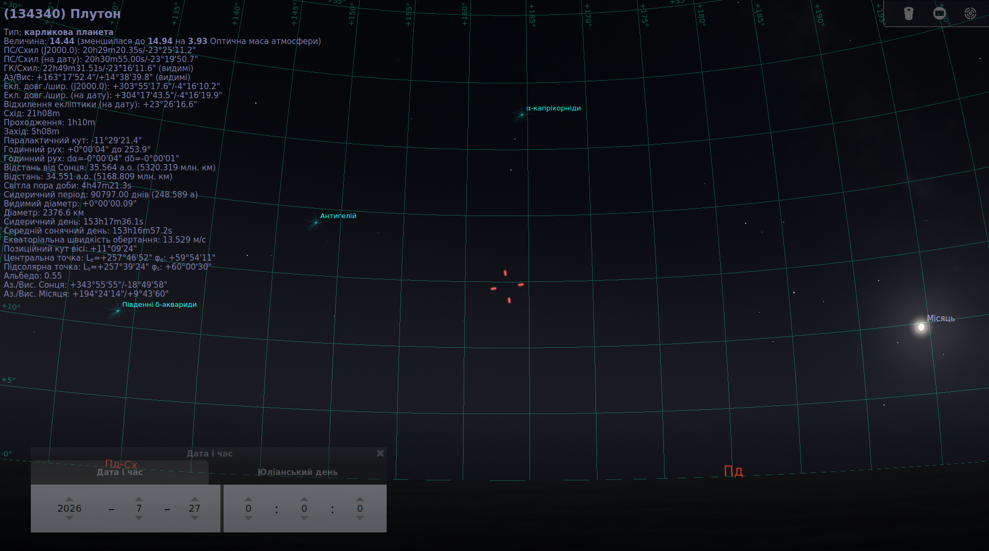
Task: Switch to the Юліанський день tab
Action: (297, 472)
